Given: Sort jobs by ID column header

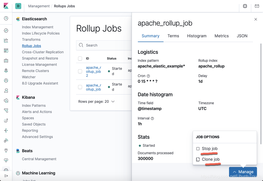Looking at the screenshot, I should pos(88,58).
